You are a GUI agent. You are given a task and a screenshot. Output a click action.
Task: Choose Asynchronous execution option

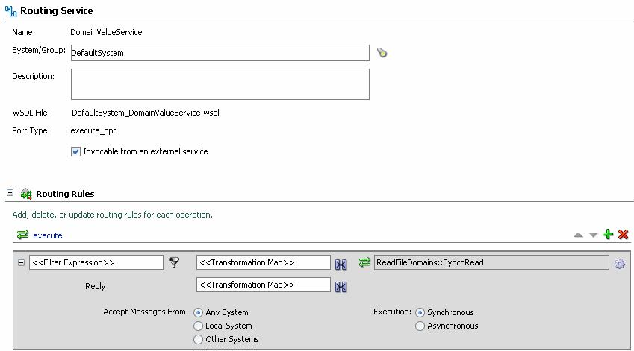[x=420, y=326]
